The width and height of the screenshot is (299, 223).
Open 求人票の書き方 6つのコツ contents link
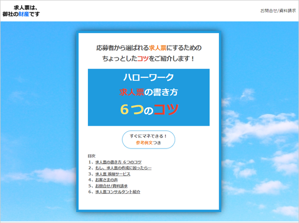pyautogui.click(x=118, y=162)
